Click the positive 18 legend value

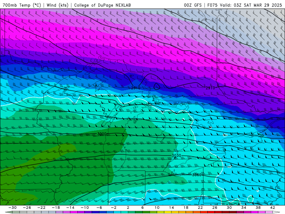pyautogui.click(x=186, y=208)
